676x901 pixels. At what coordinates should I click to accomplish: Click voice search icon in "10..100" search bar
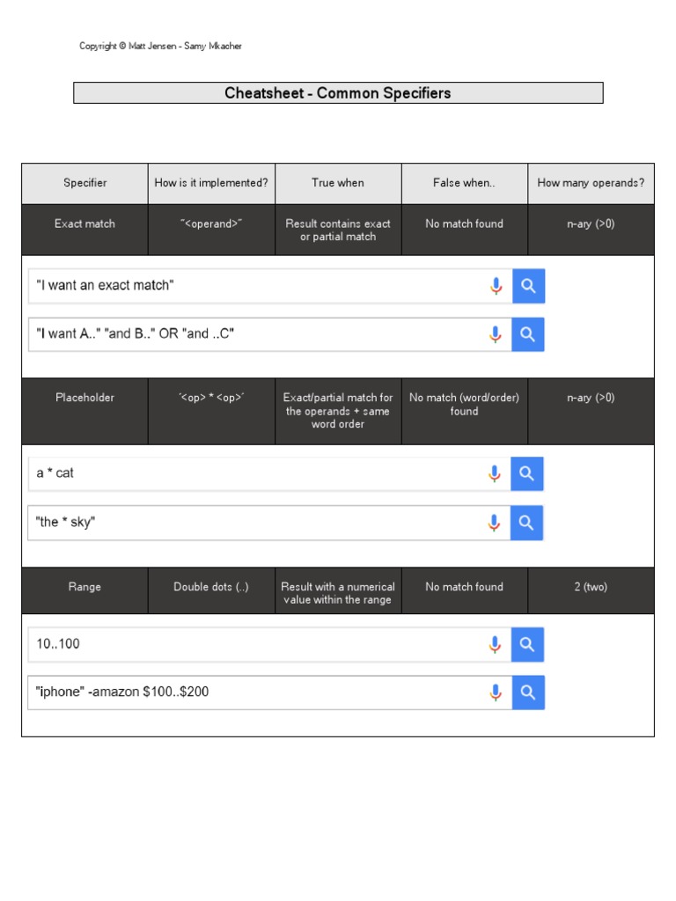pos(495,644)
